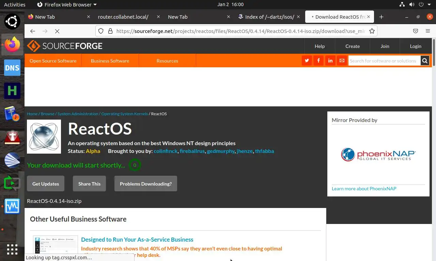Expand Resources menu

coord(167,61)
